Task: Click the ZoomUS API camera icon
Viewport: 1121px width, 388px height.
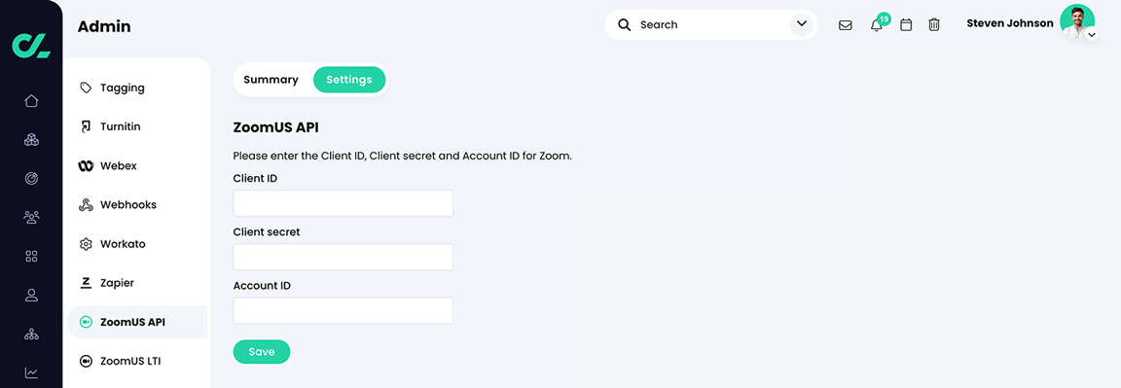Action: pos(86,322)
